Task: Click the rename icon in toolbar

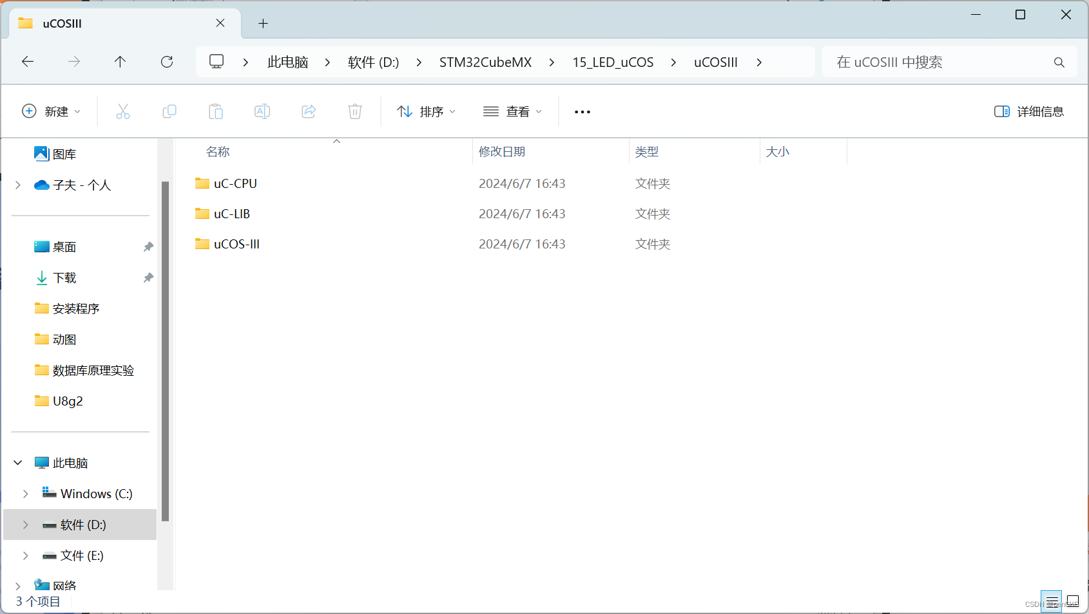Action: point(262,111)
